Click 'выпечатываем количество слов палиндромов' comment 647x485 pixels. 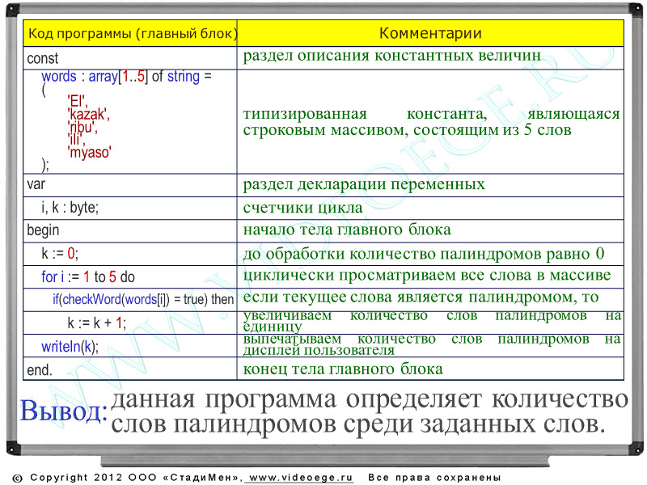pyautogui.click(x=432, y=344)
